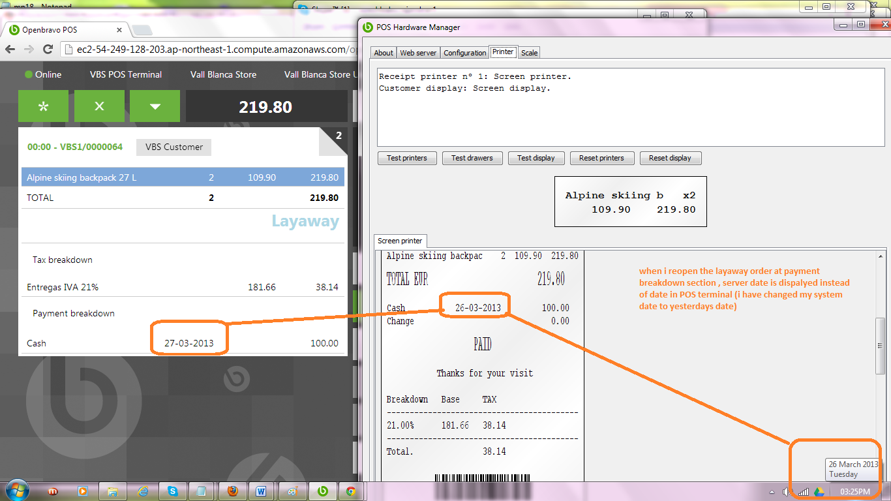
Task: Click the Chrome address bar URL
Action: pos(217,50)
